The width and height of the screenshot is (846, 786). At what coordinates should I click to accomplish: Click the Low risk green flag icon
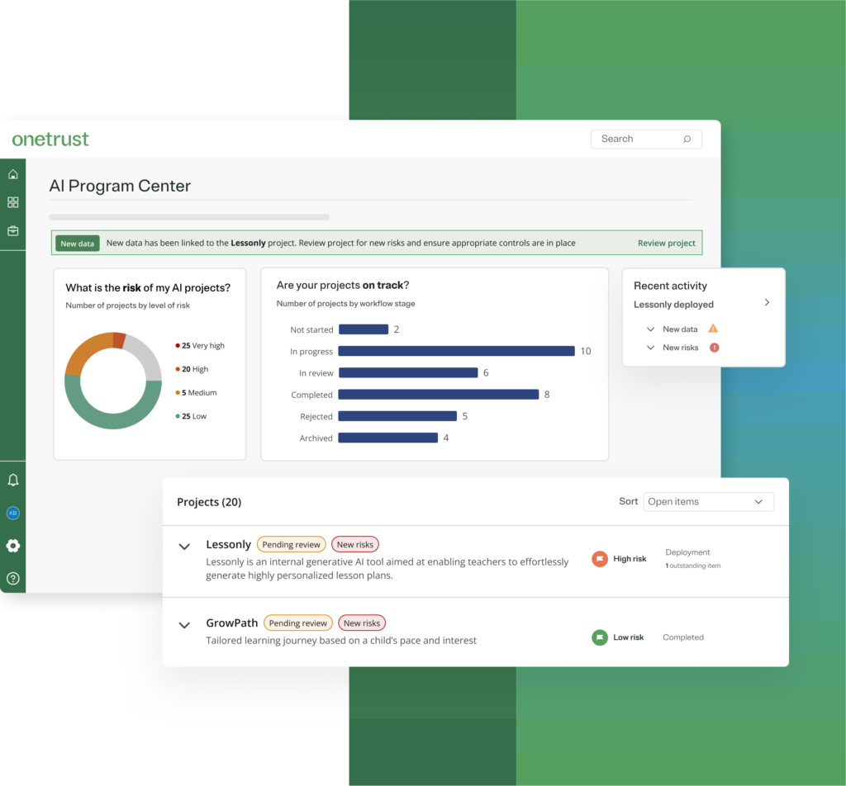600,637
